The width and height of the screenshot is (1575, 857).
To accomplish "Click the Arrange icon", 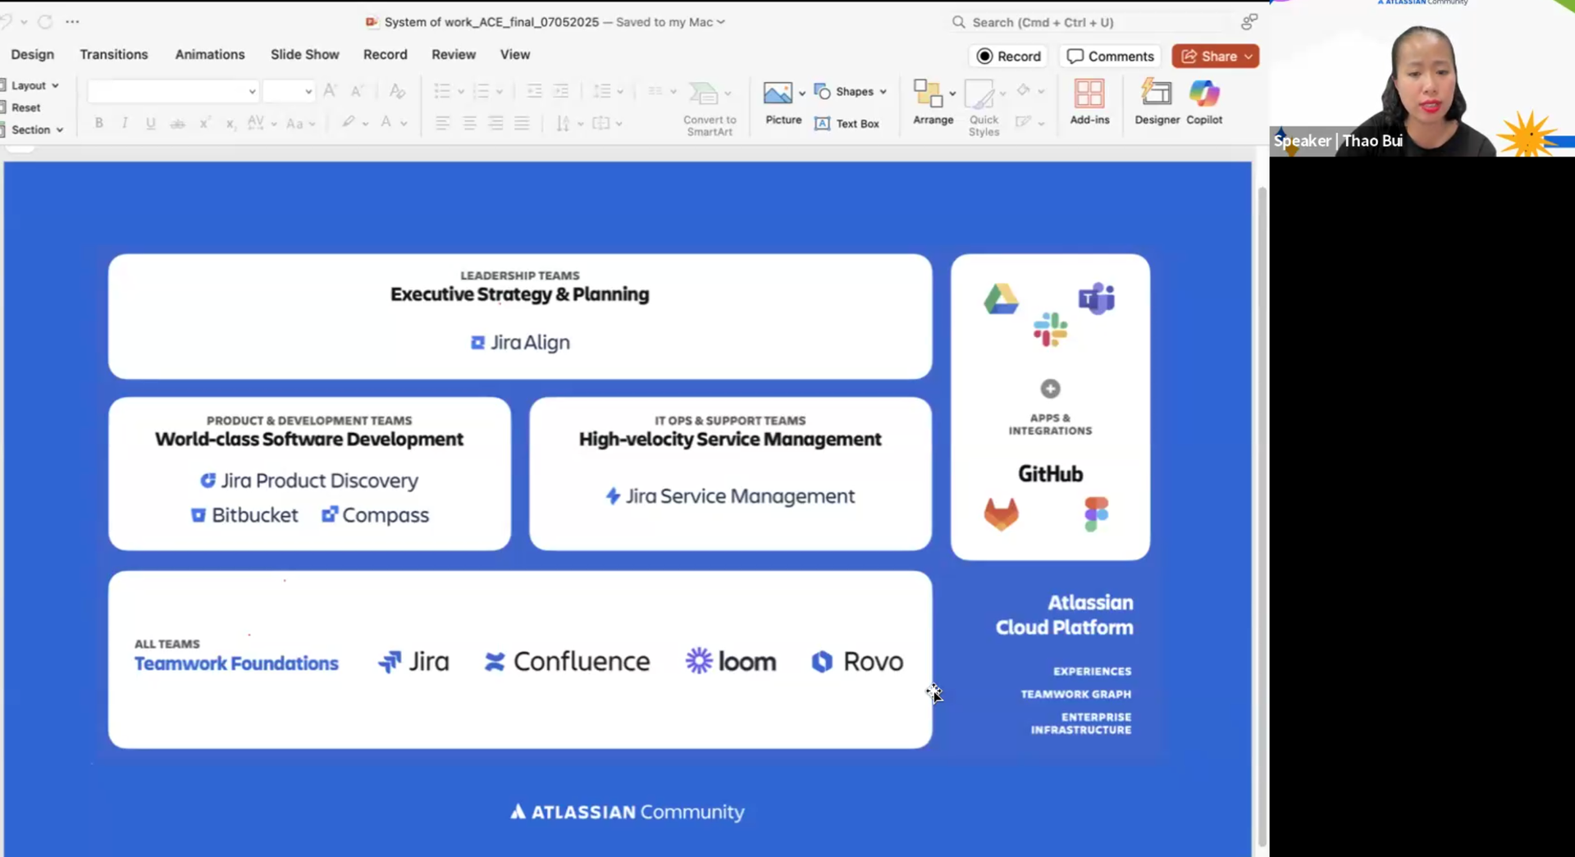I will [x=929, y=93].
